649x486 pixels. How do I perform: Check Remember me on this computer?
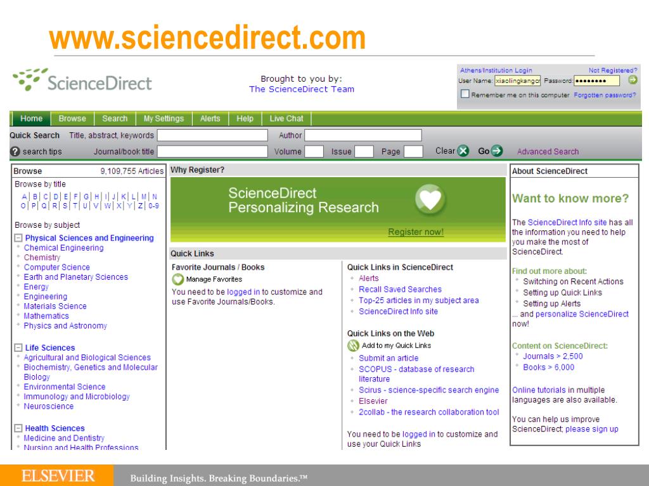pos(465,94)
